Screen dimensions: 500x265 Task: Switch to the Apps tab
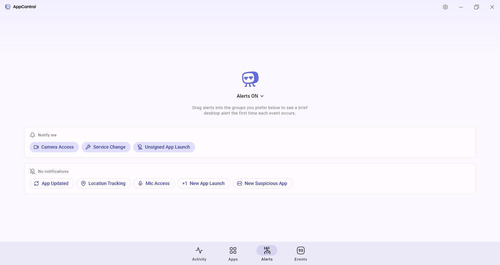[233, 253]
